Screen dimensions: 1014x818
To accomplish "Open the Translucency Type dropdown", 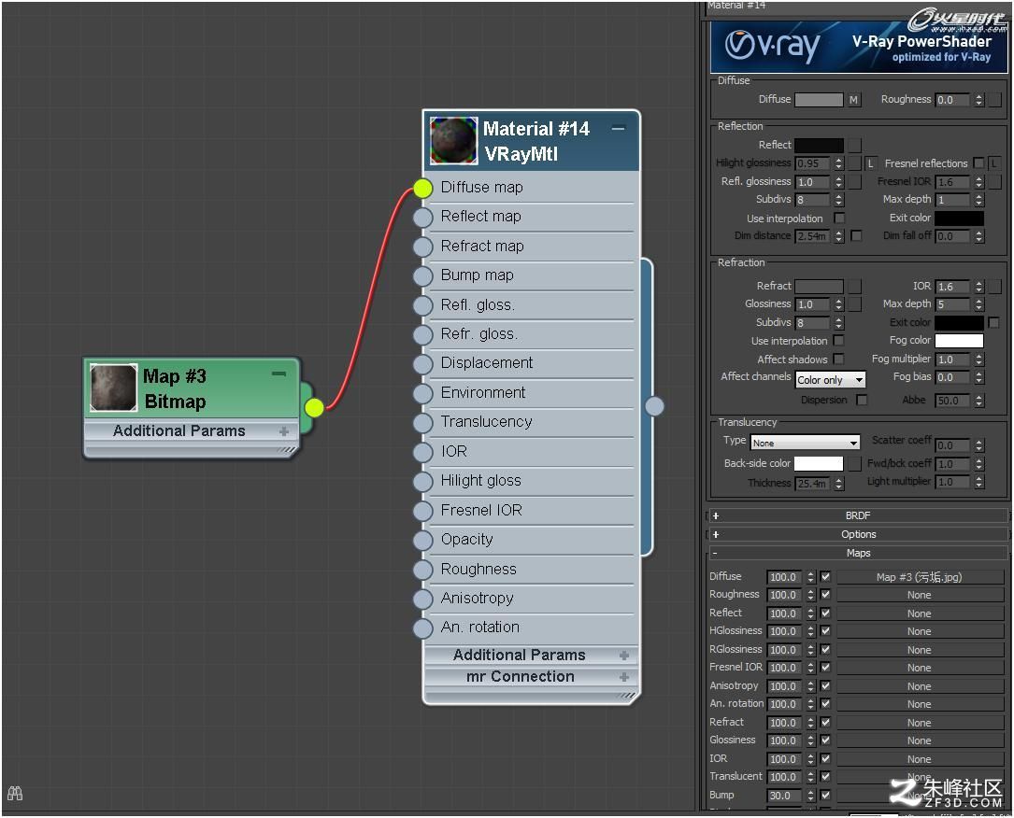I will pos(805,443).
